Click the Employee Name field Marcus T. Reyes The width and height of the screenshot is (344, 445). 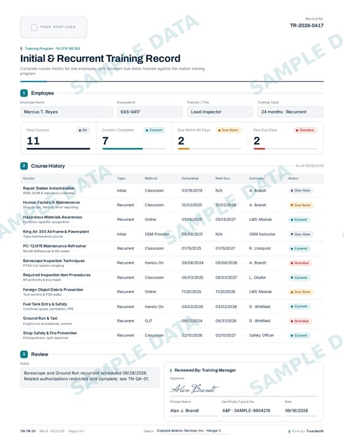click(x=66, y=112)
